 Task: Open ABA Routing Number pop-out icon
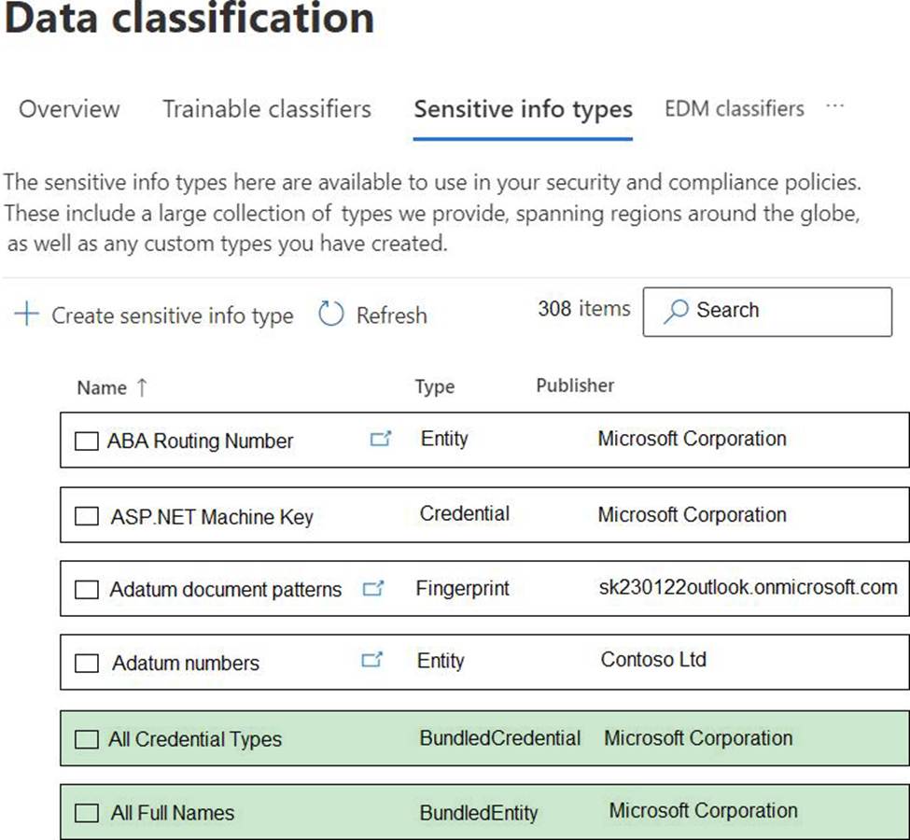pos(380,439)
